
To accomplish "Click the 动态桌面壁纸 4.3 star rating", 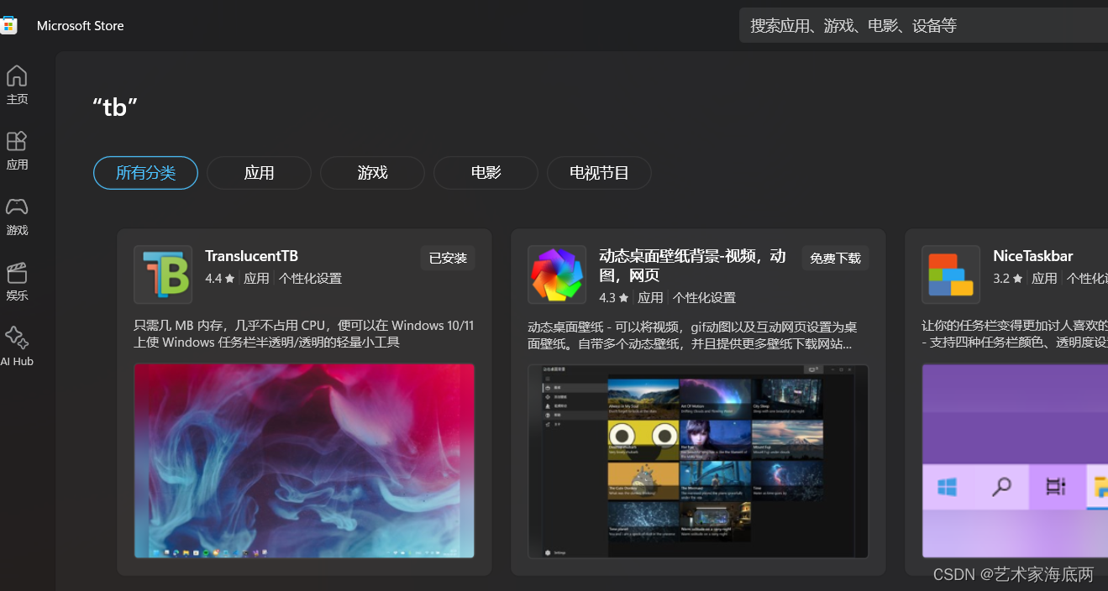I will (614, 297).
